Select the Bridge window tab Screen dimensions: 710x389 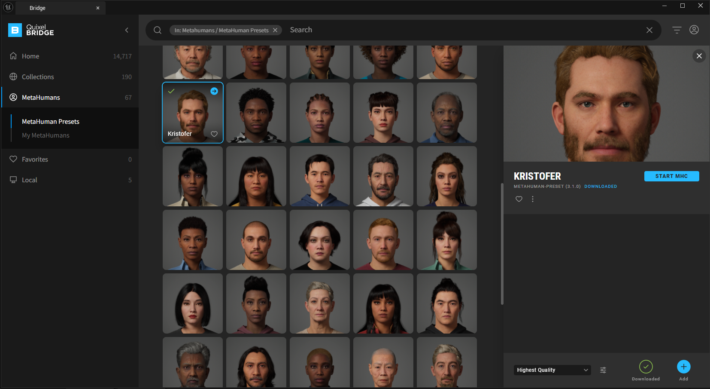point(61,8)
